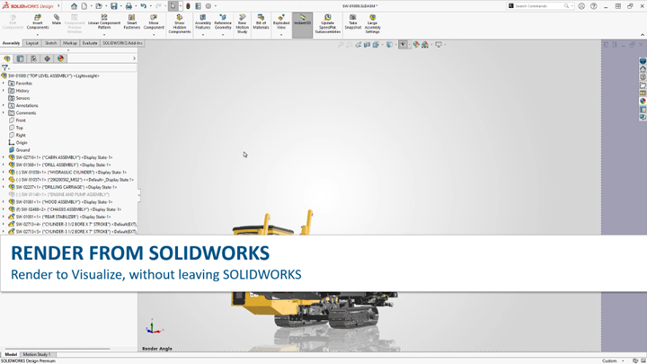Viewport: 647px width, 364px height.
Task: Create a New Motion Study
Action: [x=242, y=22]
